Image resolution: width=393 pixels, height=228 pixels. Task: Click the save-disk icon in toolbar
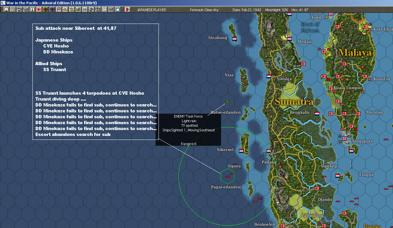6,9
